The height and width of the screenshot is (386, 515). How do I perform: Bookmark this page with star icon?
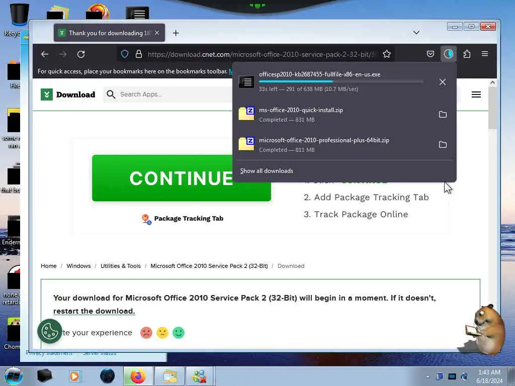pos(387,54)
